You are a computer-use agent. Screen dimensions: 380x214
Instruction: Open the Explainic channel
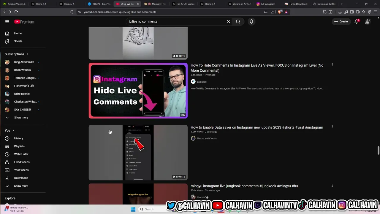(202, 82)
